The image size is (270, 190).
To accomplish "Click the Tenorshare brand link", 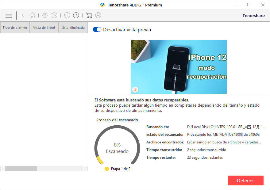I will [x=254, y=16].
